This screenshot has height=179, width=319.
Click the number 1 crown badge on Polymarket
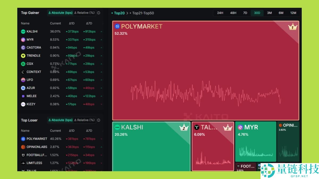(x=292, y=27)
